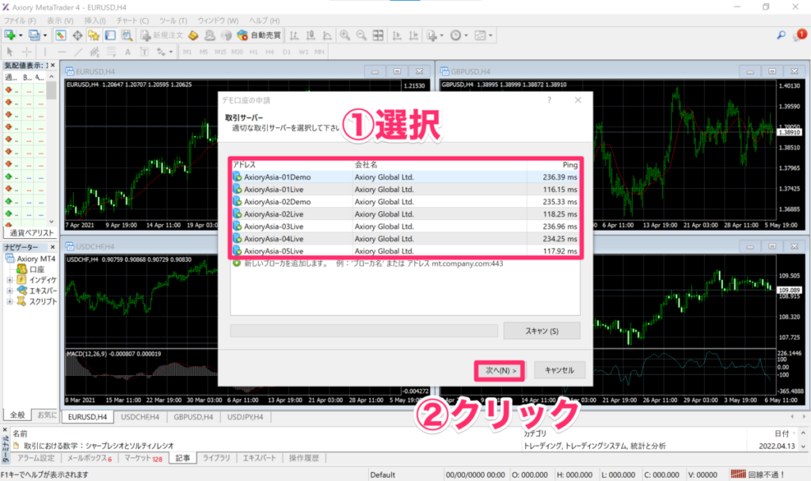This screenshot has height=481, width=811.
Task: Switch timeframe to H4
Action: click(x=269, y=51)
